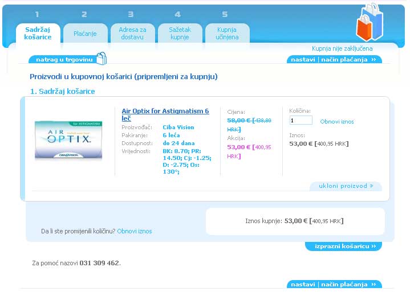Viewport: 410px width, 292px height.
Task: Click the natrag u trgovinu button
Action: click(x=64, y=60)
